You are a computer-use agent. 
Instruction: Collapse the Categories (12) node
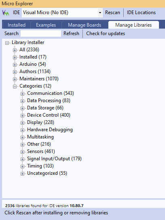click(15, 86)
